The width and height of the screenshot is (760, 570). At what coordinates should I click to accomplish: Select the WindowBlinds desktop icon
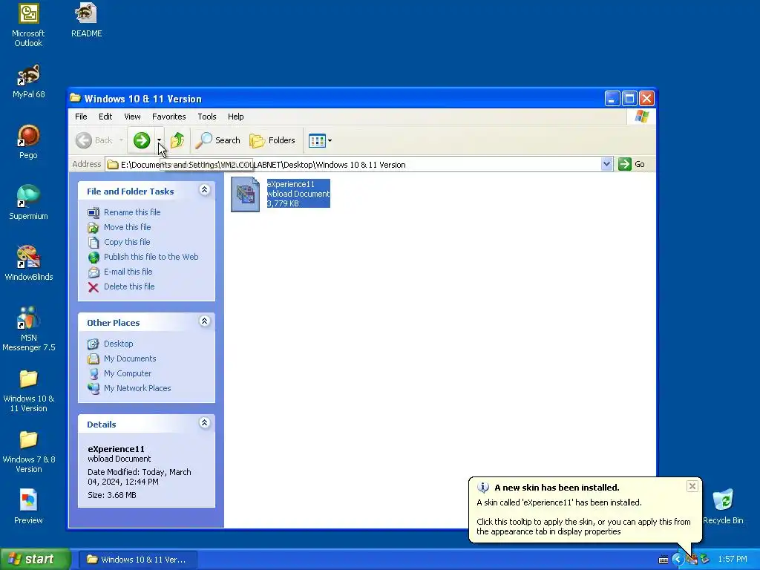coord(29,263)
